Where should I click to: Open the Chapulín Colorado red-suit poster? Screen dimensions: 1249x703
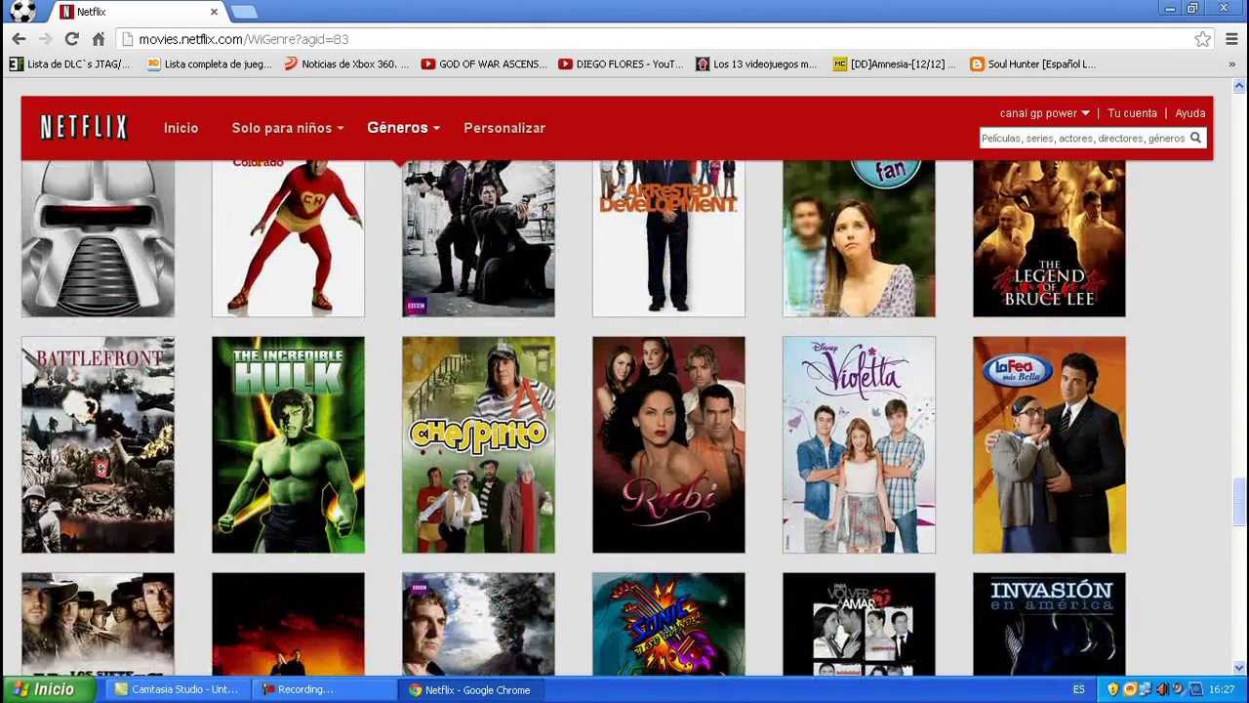click(288, 239)
